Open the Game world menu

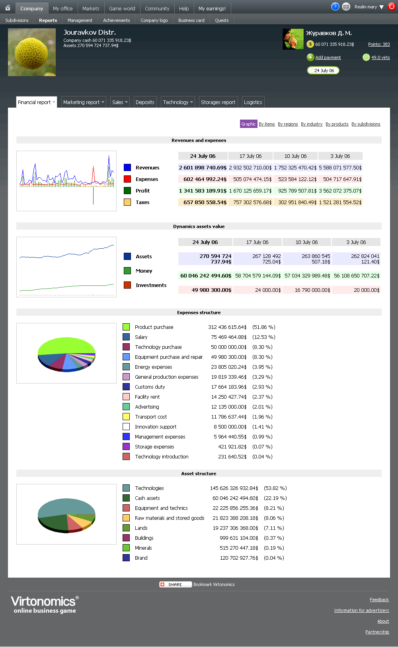[122, 8]
